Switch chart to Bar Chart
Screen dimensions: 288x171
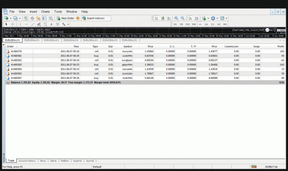tap(157, 18)
